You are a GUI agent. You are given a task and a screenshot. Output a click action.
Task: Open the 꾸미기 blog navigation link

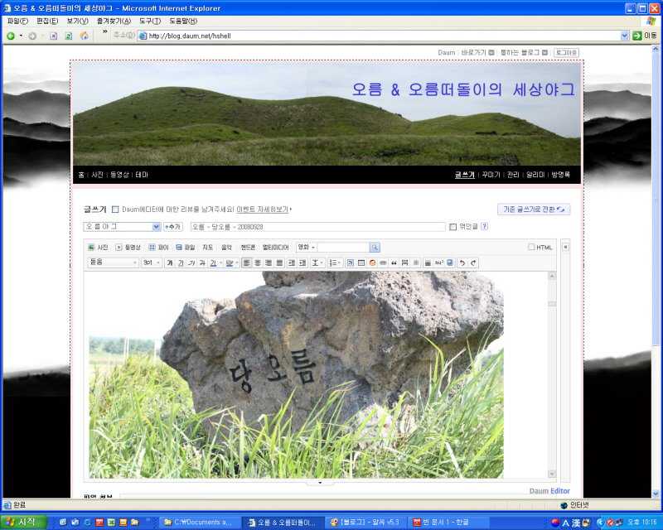coord(491,175)
